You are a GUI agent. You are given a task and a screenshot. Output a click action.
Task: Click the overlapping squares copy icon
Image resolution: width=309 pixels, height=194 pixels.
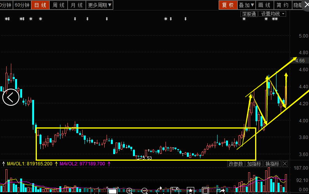pyautogui.click(x=205, y=190)
